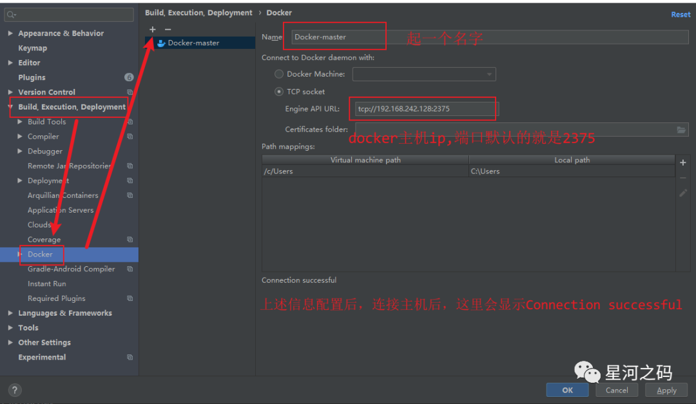Select TCP socket radio button

279,91
